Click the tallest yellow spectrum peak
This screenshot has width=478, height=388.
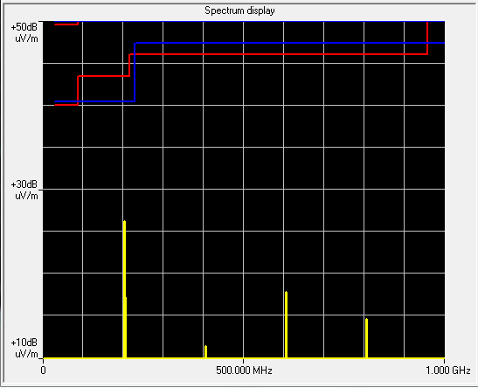tap(124, 288)
